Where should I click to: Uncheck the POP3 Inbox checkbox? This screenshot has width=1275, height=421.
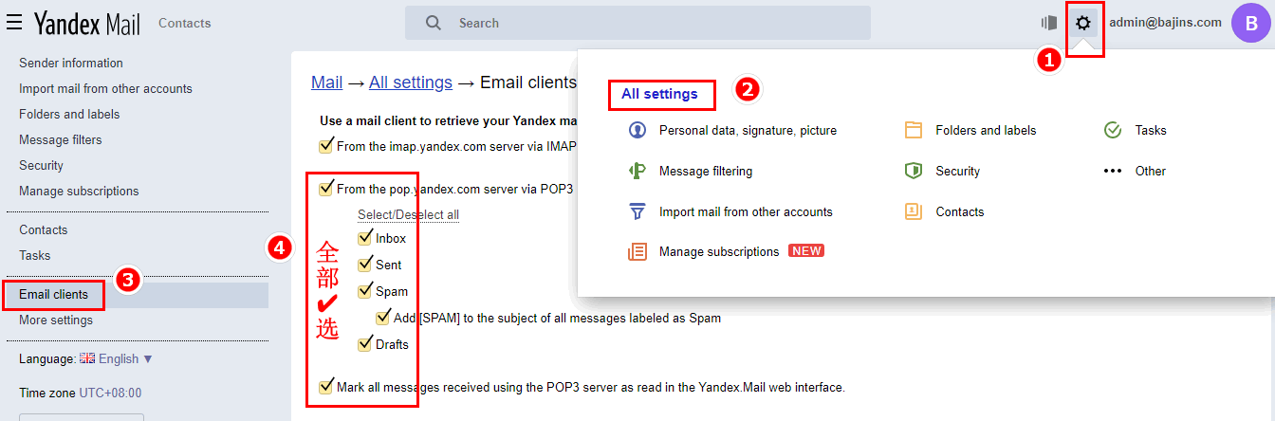pos(365,238)
